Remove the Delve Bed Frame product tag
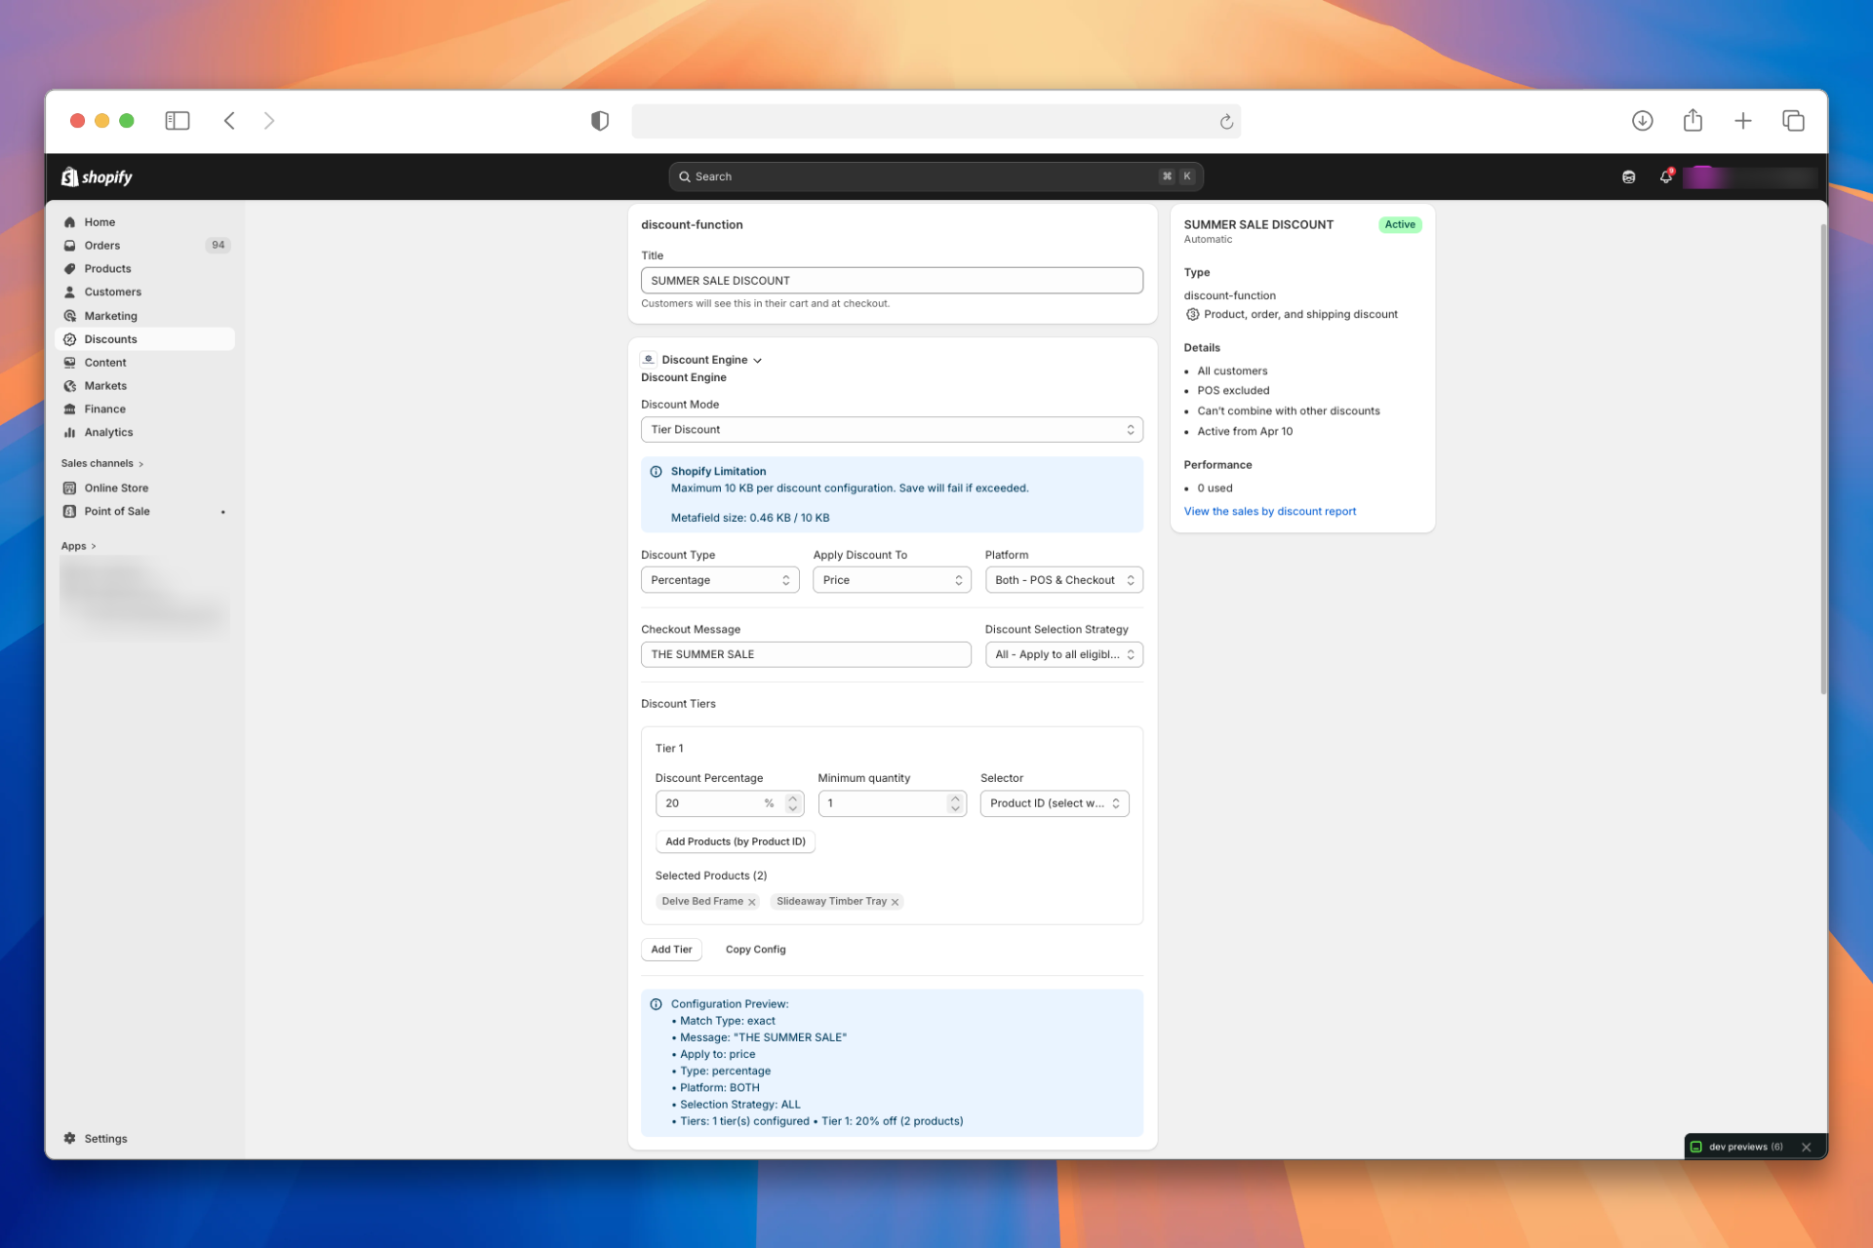 pos(752,902)
